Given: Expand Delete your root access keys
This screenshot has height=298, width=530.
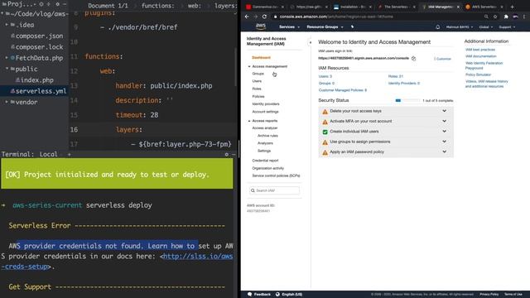Looking at the screenshot, I should tap(444, 111).
